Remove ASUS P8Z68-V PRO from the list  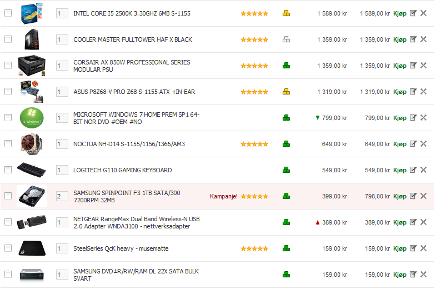pos(423,92)
